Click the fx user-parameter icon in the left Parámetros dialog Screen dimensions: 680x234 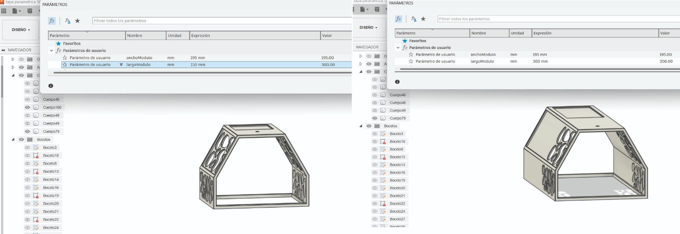(x=52, y=20)
